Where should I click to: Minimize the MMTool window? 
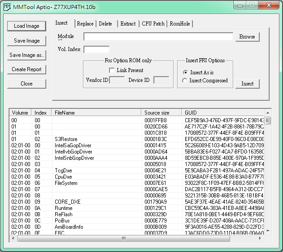click(240, 5)
